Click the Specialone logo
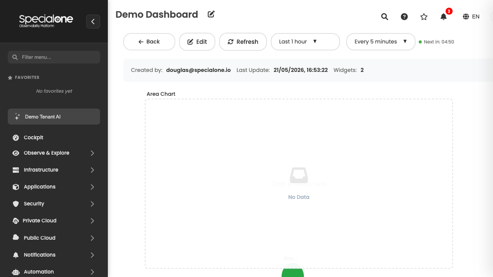 point(46,20)
